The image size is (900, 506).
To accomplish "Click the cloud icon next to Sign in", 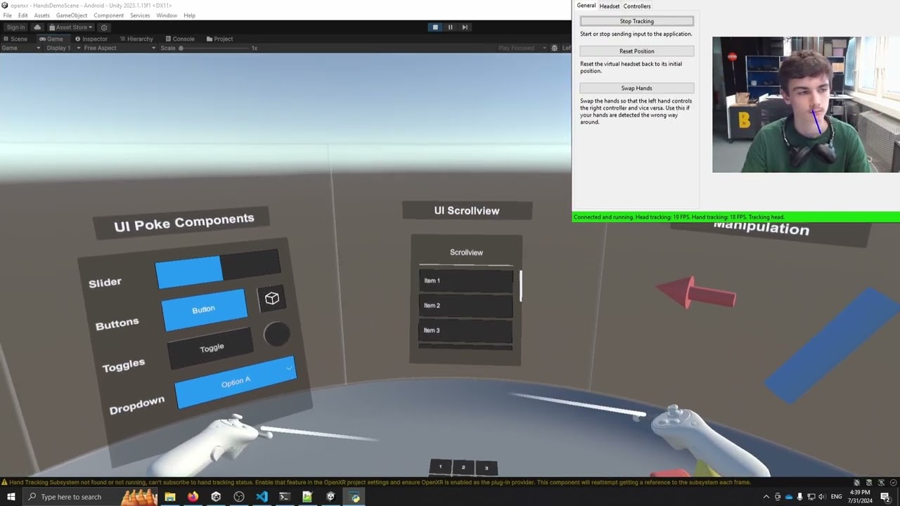I will (x=37, y=27).
